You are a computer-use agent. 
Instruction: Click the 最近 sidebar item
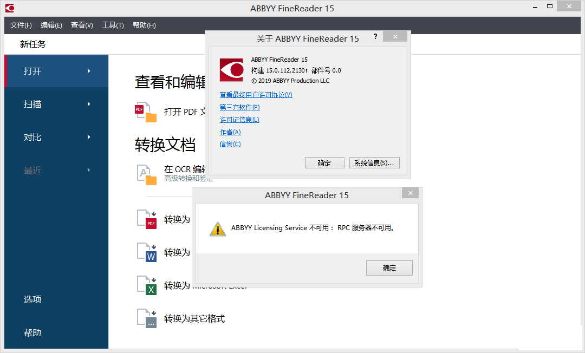coord(56,171)
